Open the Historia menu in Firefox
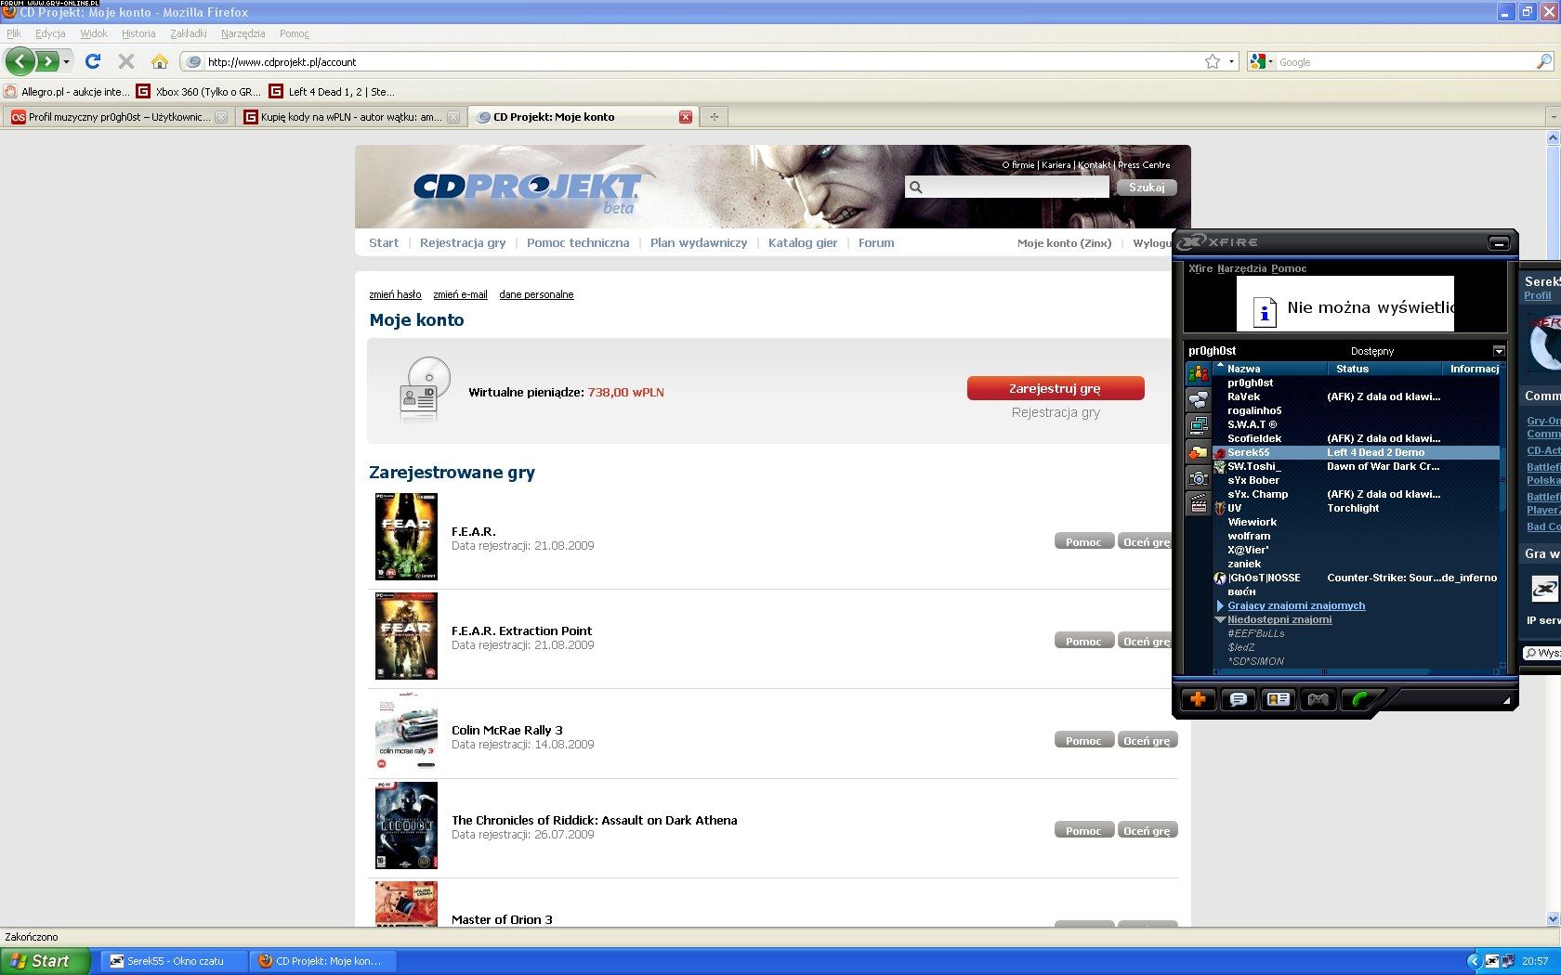1561x975 pixels. 138,33
